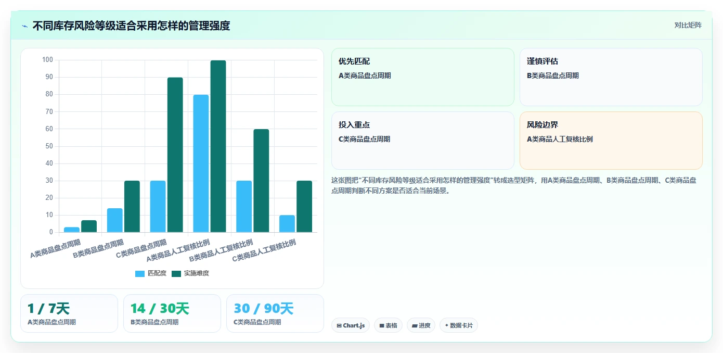Screen dimensions: 723x353
Task: Click B类商品盘点周期 caption under 14 / 30天
Action: [x=154, y=322]
